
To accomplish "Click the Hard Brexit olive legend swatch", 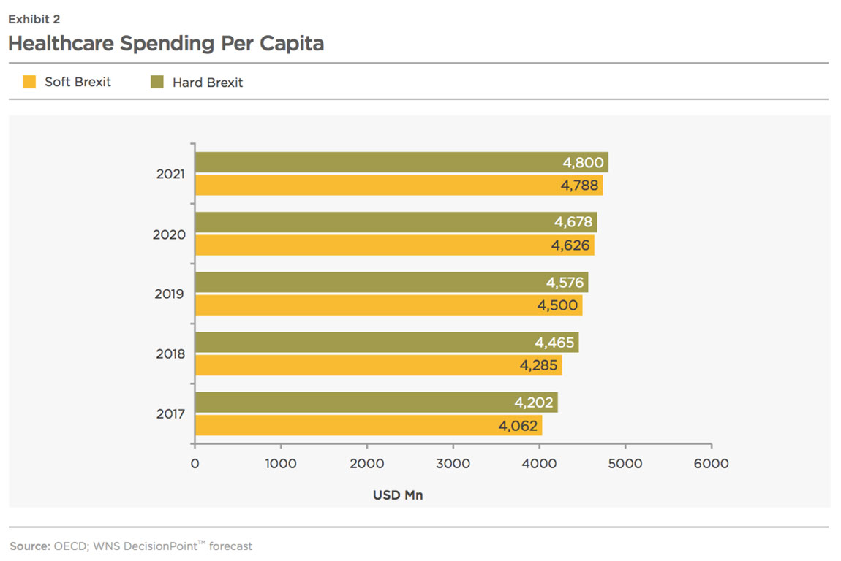I will (x=156, y=81).
